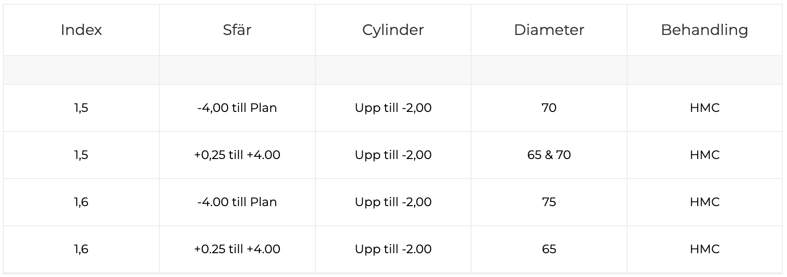
Task: Click the Index column header
Action: click(81, 30)
